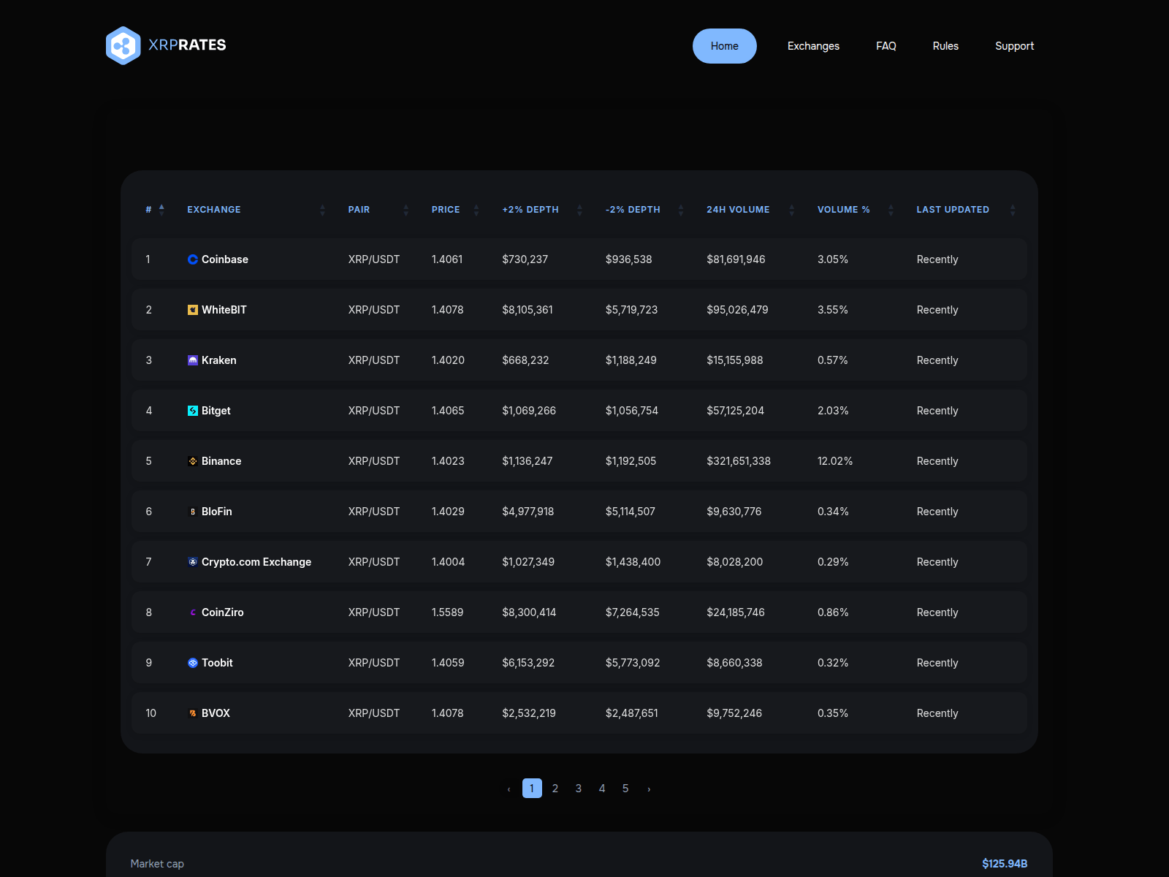Select Toobit -2% depth $5,773,092
The height and width of the screenshot is (877, 1169).
(633, 663)
